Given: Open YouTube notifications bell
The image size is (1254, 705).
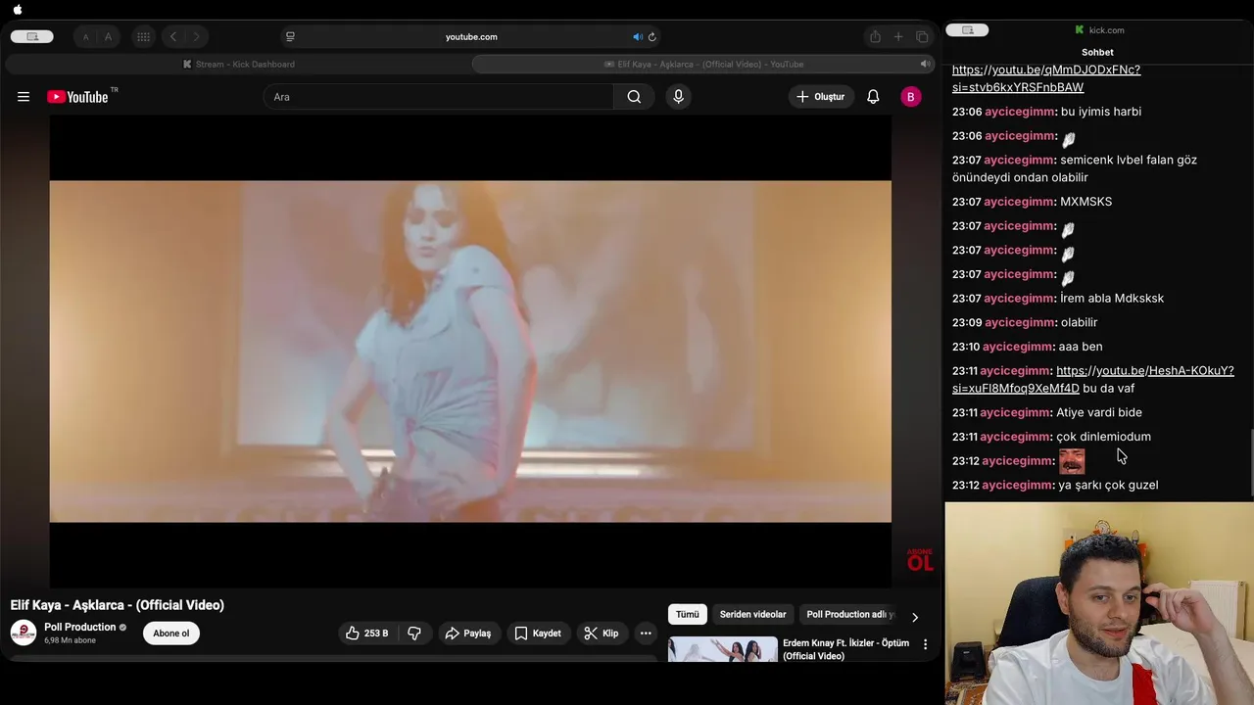Looking at the screenshot, I should coord(873,97).
